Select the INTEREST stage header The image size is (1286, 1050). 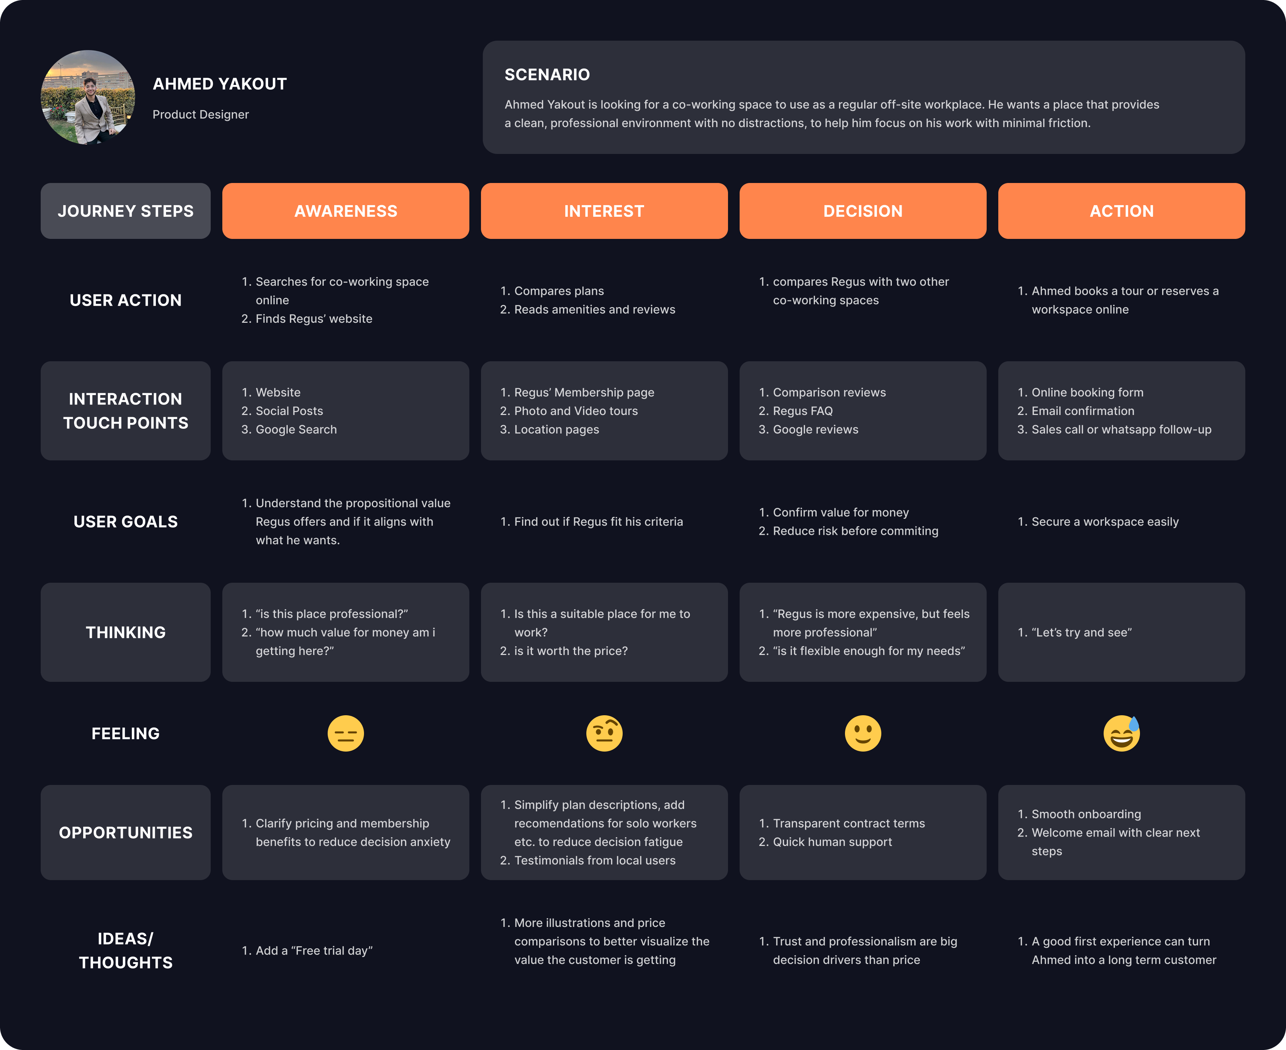pyautogui.click(x=604, y=211)
